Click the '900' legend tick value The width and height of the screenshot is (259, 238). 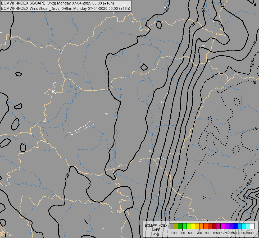coord(208,233)
